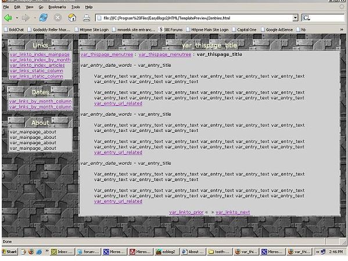Click the Forward arrow button
The height and width of the screenshot is (261, 348).
click(x=26, y=18)
